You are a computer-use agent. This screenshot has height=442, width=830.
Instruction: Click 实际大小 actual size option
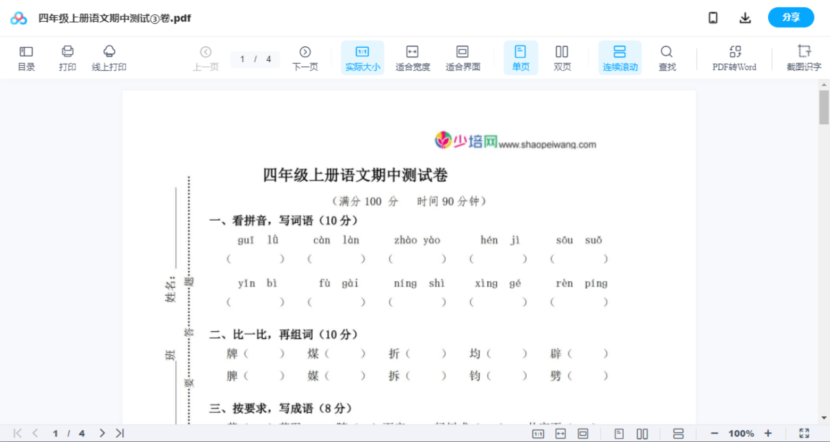[362, 58]
